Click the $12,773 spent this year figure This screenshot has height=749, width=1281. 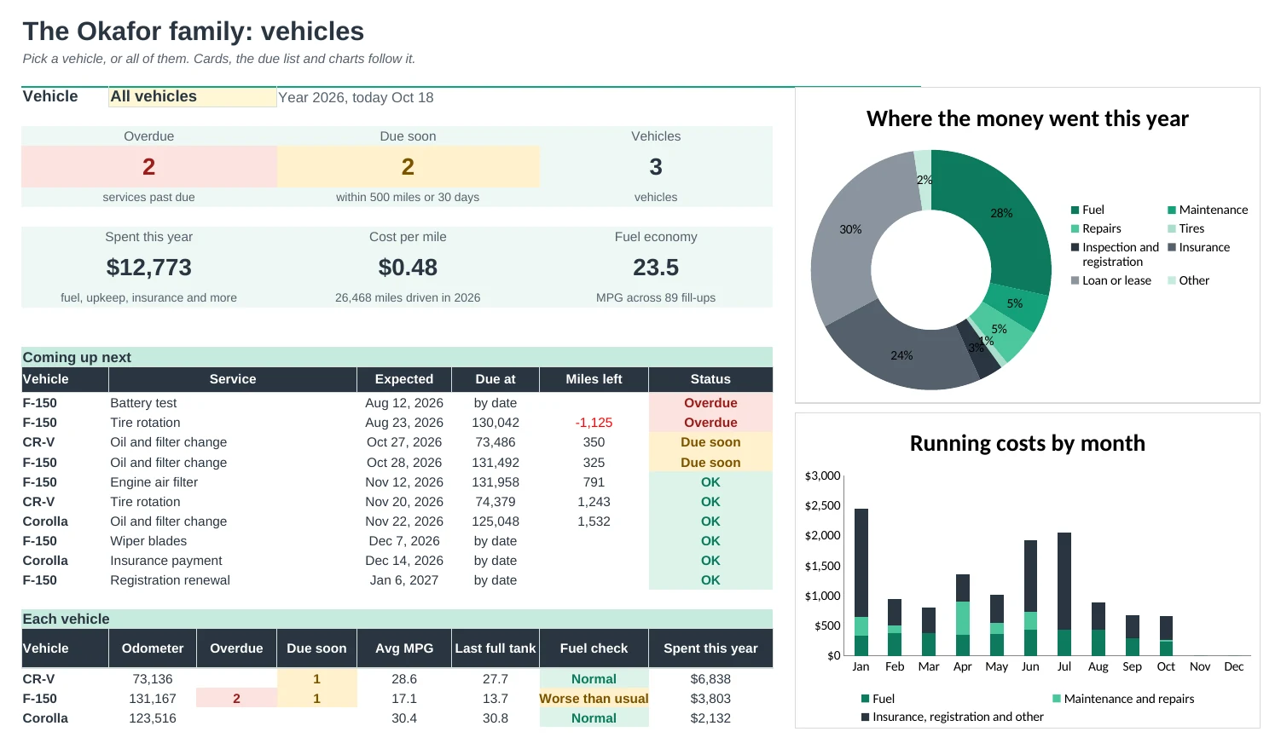(149, 268)
